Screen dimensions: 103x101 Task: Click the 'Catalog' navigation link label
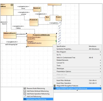click(18, 28)
